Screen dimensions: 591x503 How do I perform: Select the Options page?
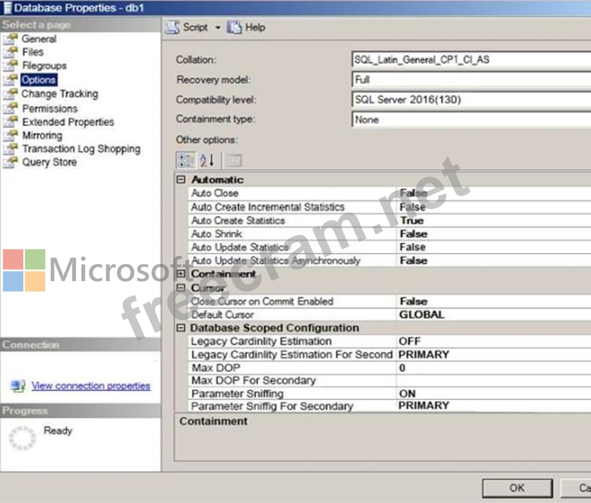coord(38,80)
